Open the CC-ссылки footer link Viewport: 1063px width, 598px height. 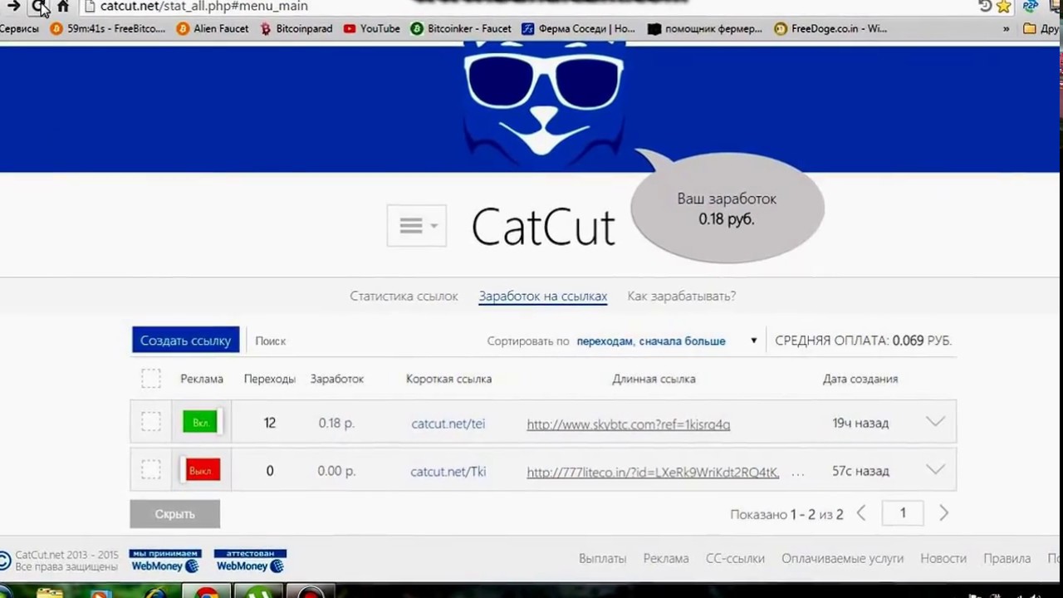[x=735, y=559]
